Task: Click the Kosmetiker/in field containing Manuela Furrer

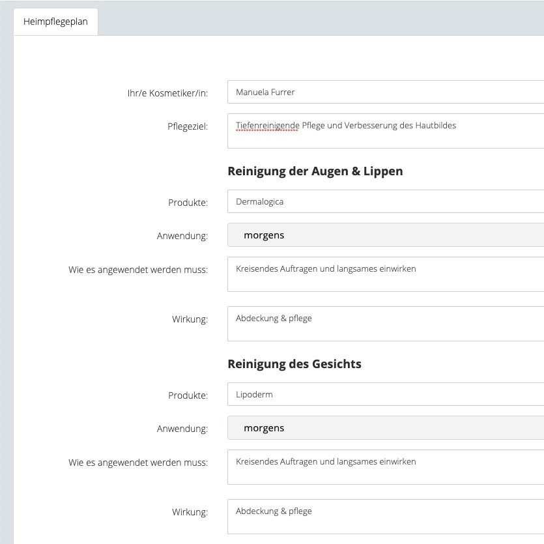Action: (384, 93)
